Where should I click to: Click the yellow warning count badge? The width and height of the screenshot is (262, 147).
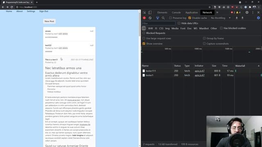238,13
